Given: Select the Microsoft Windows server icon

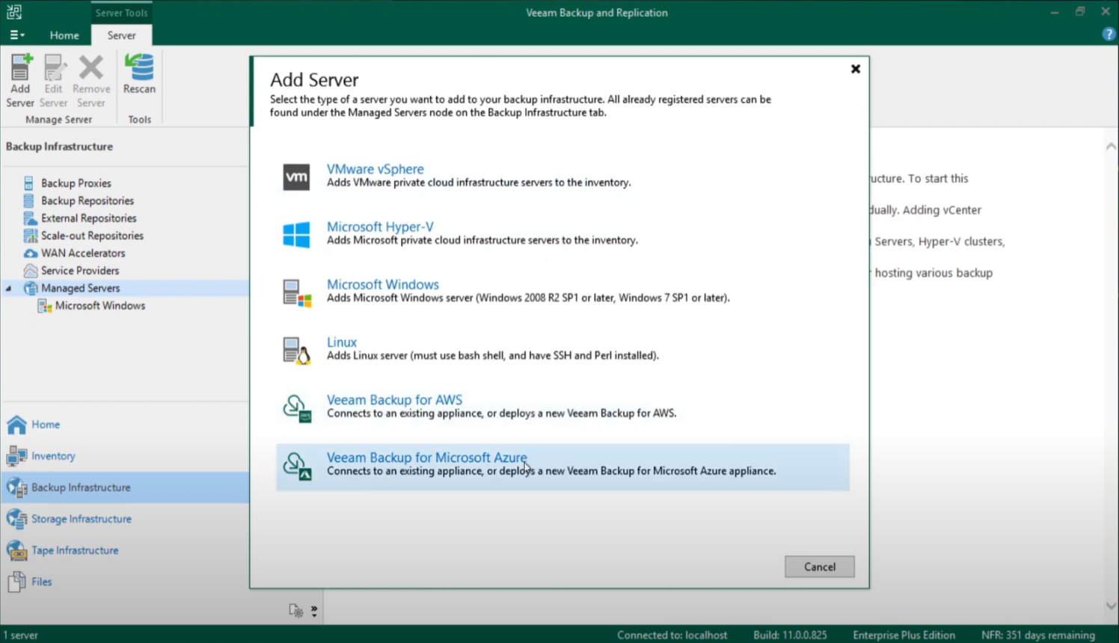Looking at the screenshot, I should point(296,292).
